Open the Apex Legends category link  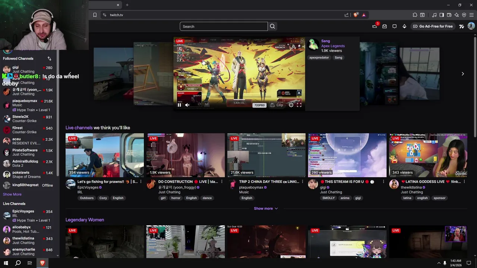333,46
